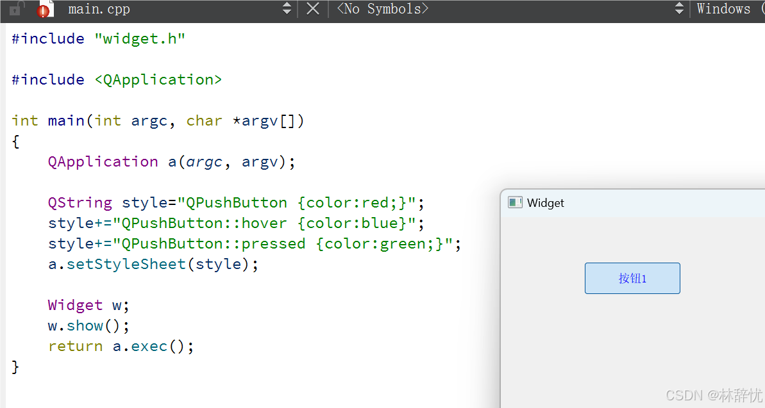The image size is (765, 408).
Task: Click the Widget w; declaration line
Action: tap(88, 305)
